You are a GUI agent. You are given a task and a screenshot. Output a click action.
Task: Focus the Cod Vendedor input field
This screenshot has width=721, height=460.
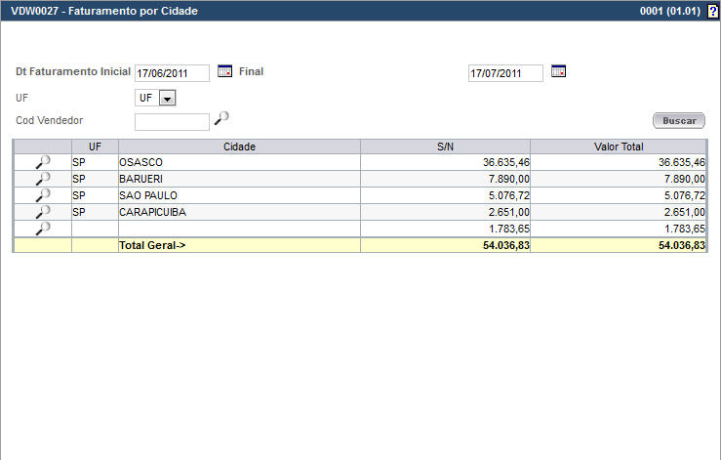172,122
